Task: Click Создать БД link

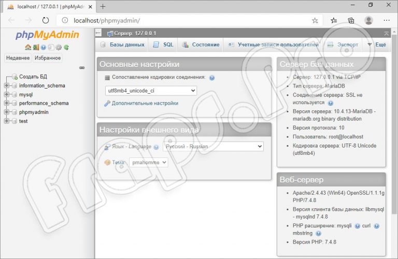Action: pyautogui.click(x=33, y=77)
